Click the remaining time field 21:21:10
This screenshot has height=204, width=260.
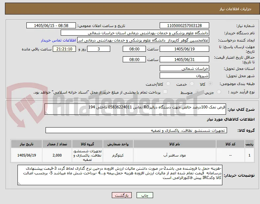coord(64,49)
